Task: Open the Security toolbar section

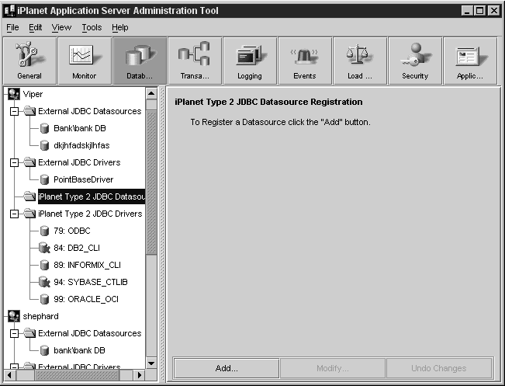Action: point(415,61)
